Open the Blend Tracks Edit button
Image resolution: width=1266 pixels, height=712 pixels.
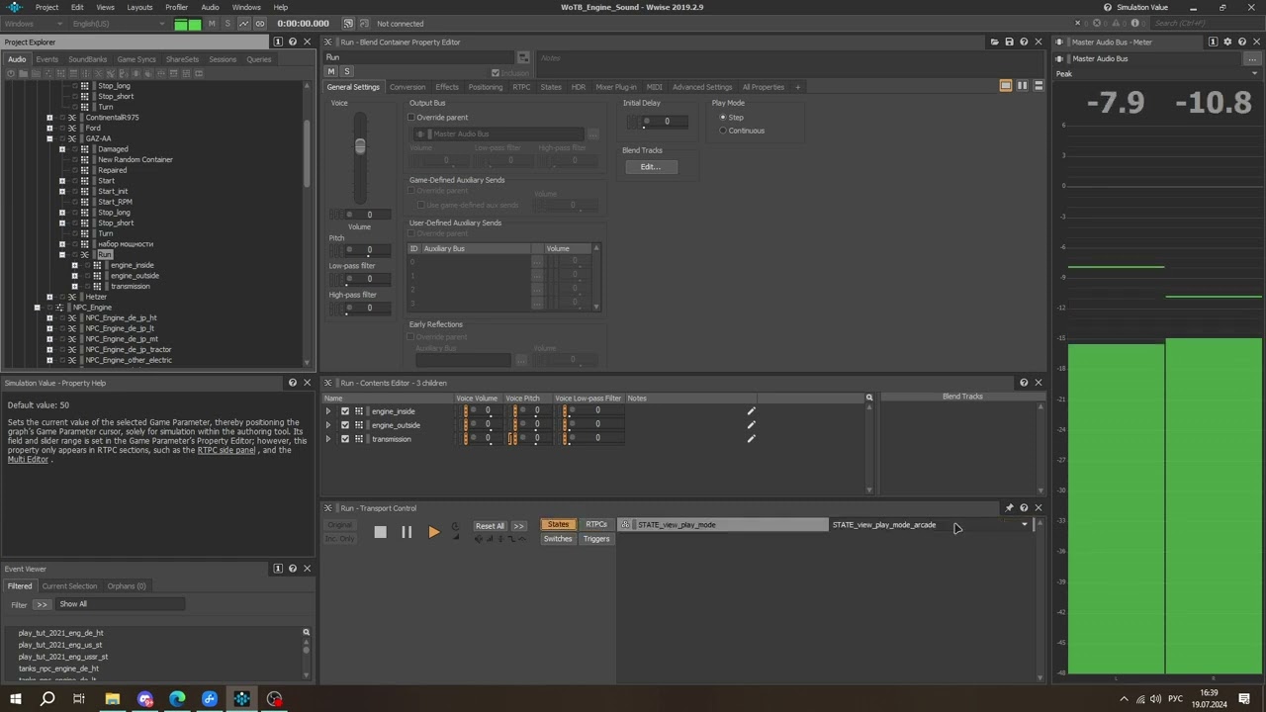(650, 166)
